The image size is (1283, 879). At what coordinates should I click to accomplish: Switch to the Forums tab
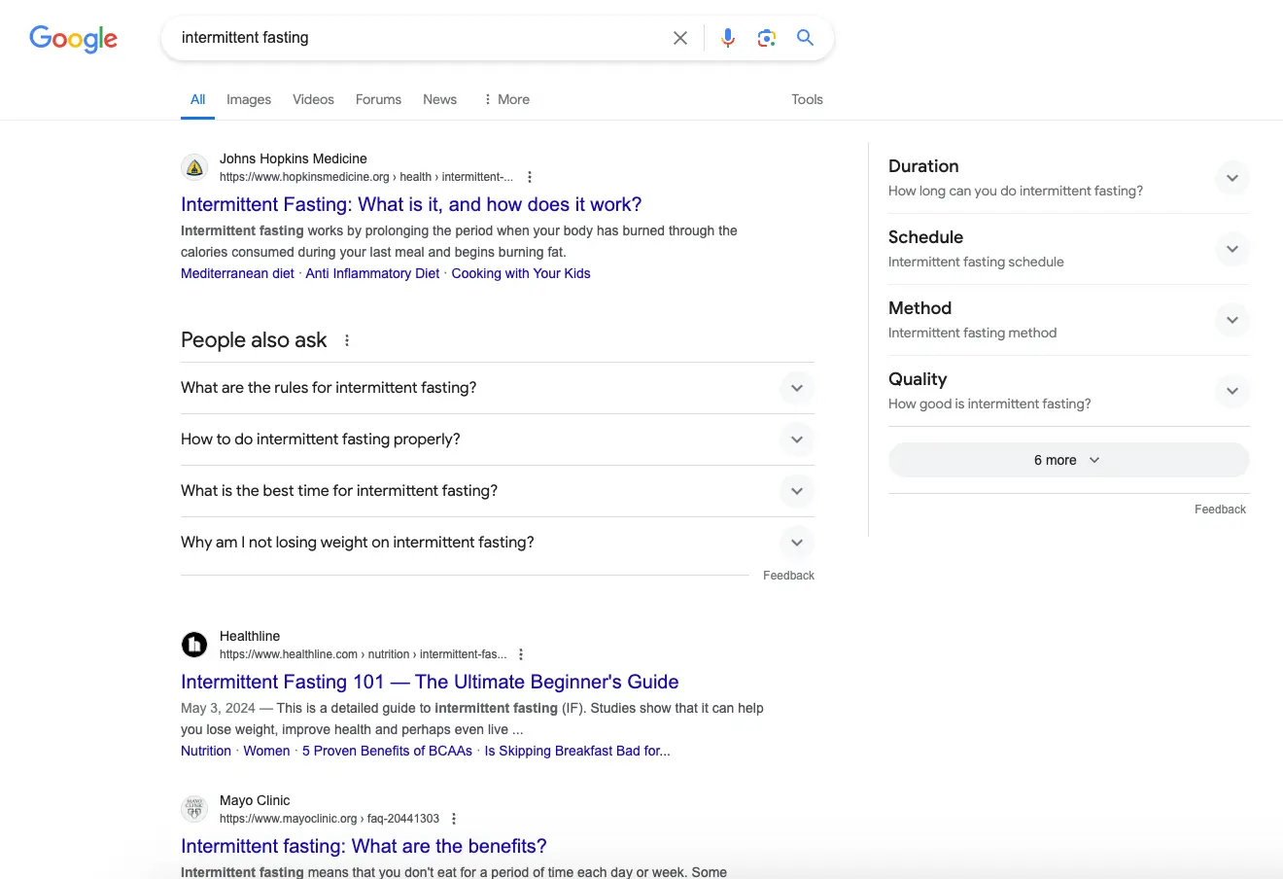[x=378, y=99]
